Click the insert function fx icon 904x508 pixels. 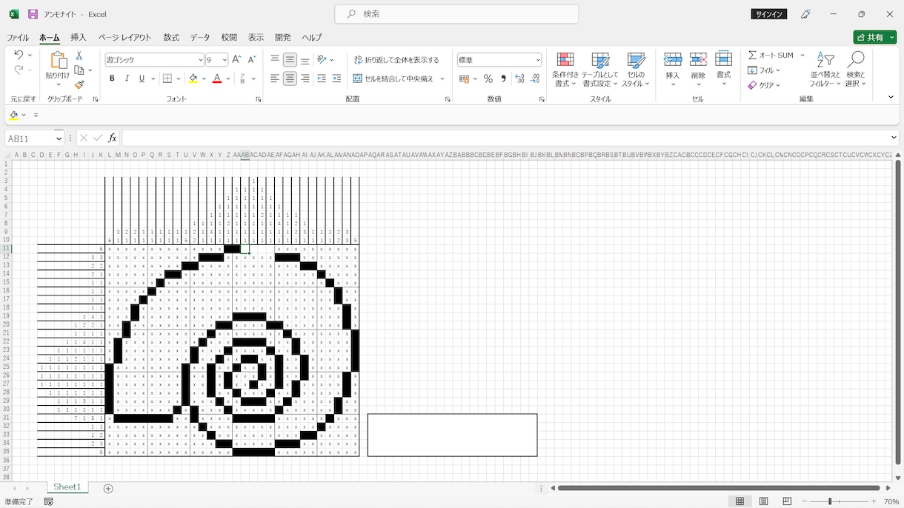(113, 138)
